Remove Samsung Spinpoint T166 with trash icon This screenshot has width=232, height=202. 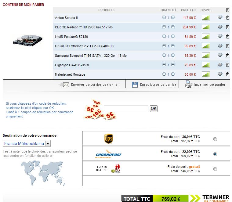(x=227, y=56)
